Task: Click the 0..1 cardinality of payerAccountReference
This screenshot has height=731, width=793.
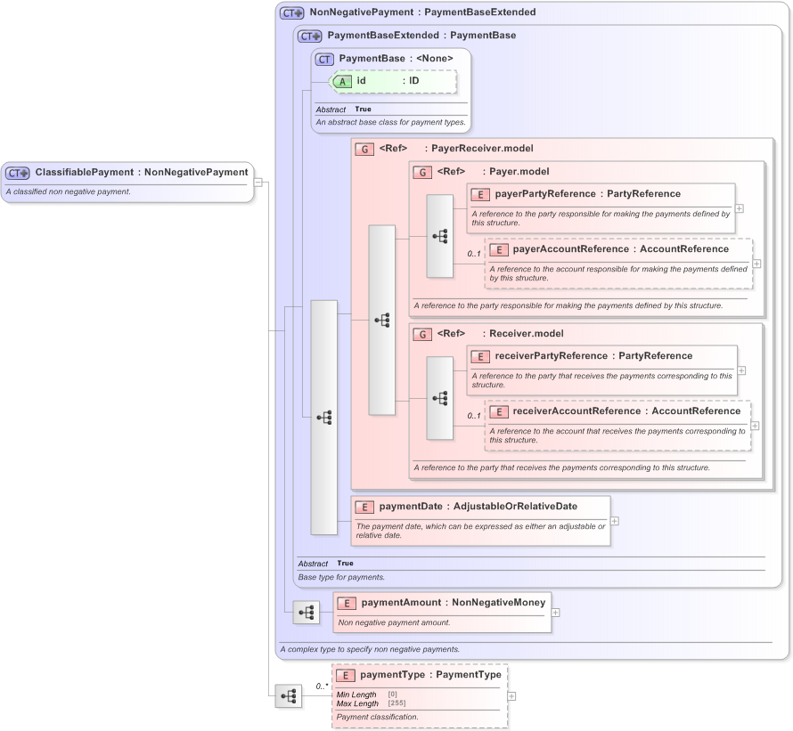Action: pos(474,254)
